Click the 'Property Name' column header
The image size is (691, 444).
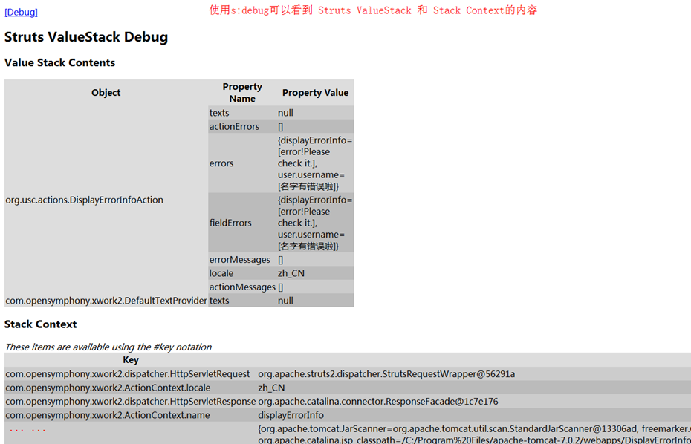click(x=242, y=93)
